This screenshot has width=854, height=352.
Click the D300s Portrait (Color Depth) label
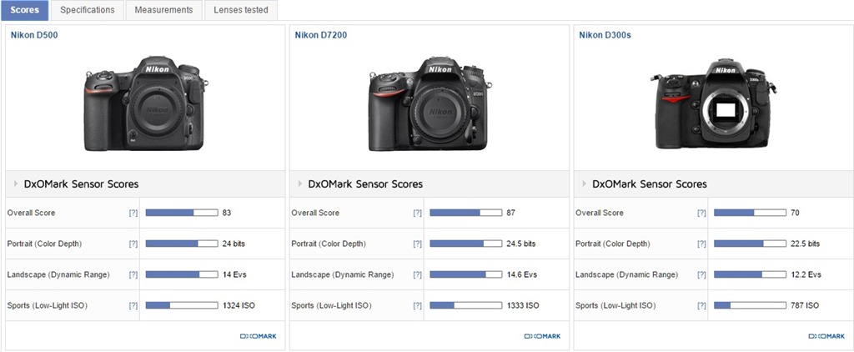pos(613,244)
